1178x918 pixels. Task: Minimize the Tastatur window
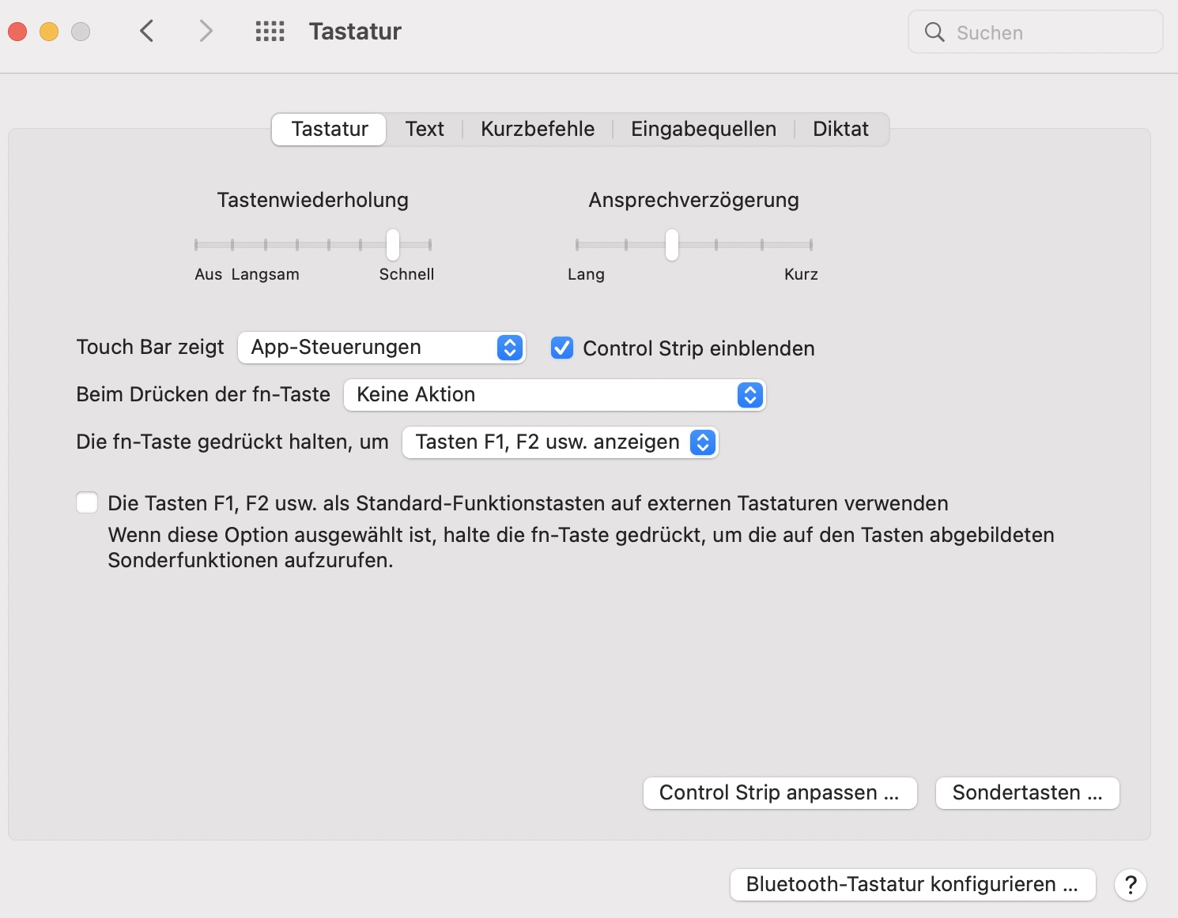[x=49, y=32]
